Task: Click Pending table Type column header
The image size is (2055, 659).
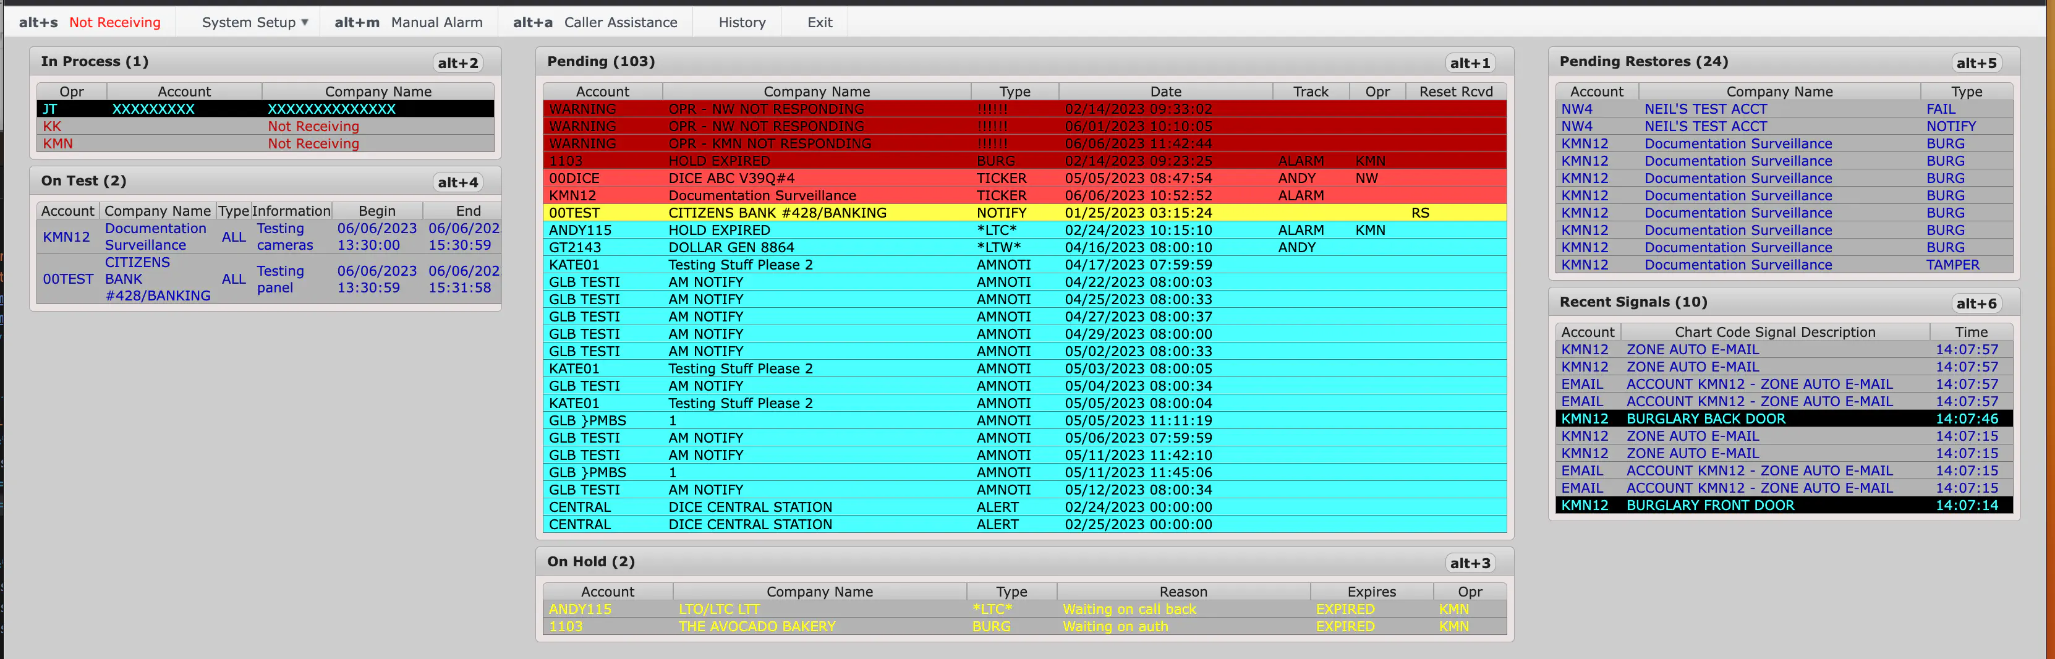Action: 1015,91
